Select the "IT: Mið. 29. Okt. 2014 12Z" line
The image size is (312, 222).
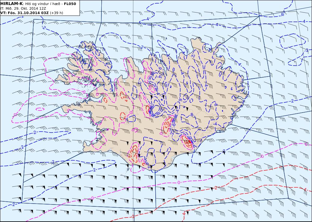tap(23, 8)
